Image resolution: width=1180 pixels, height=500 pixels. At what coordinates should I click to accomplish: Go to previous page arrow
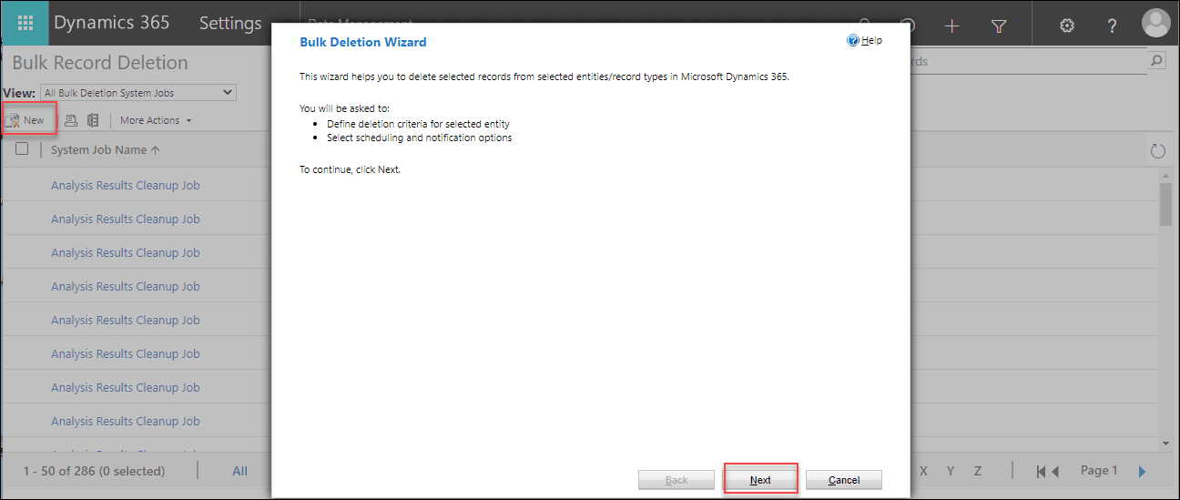point(1056,471)
